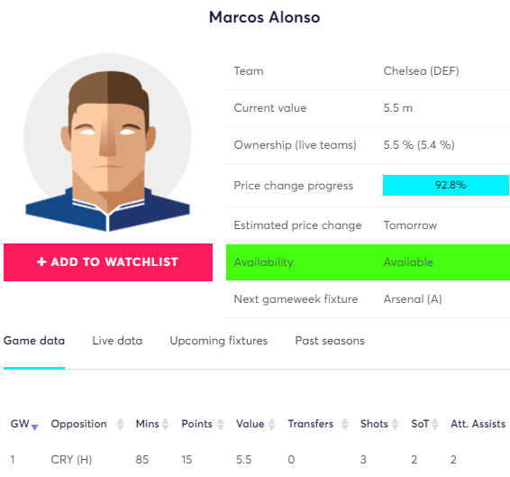Click the Arsenal (A) next fixture
Screen dimensions: 510x477
point(413,298)
